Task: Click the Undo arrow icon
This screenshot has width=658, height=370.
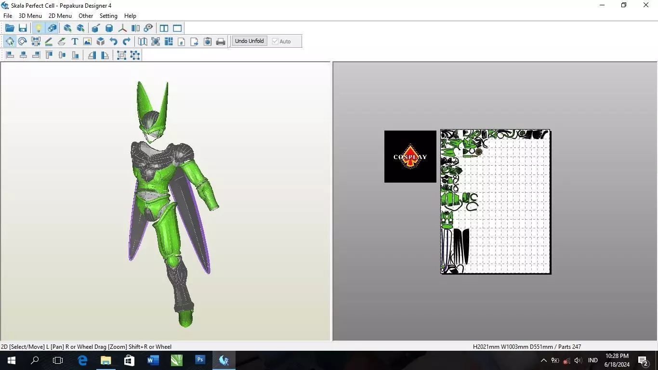Action: 114,41
